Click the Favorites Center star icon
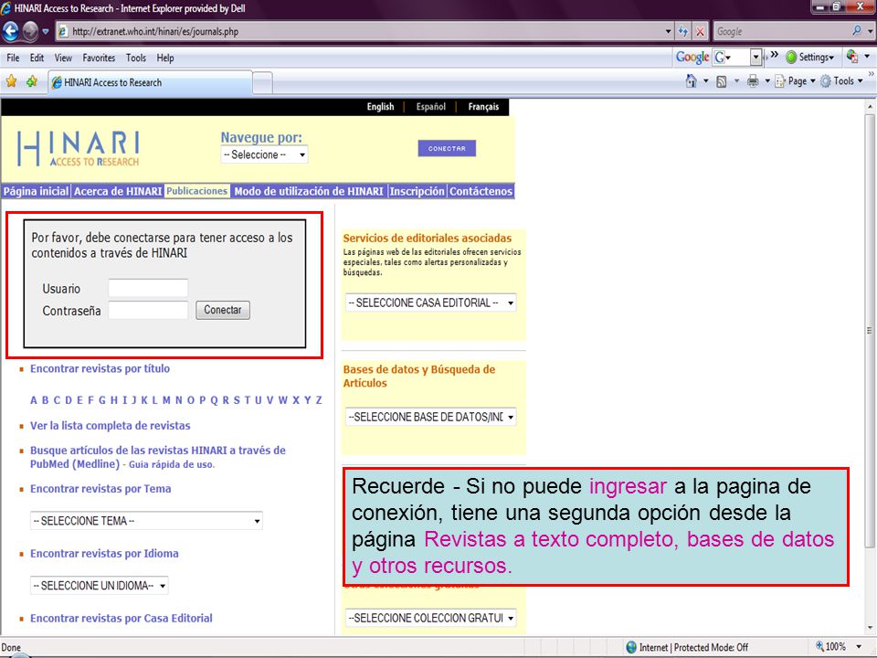The height and width of the screenshot is (658, 877). 11,81
